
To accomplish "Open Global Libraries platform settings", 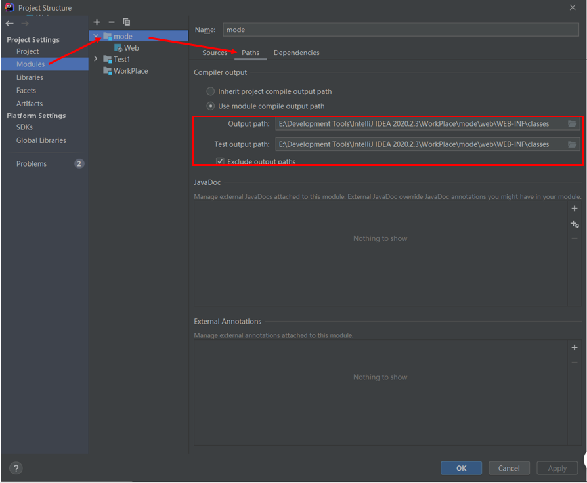I will (41, 140).
